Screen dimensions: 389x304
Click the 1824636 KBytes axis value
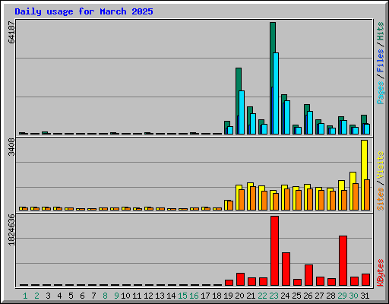click(x=11, y=230)
